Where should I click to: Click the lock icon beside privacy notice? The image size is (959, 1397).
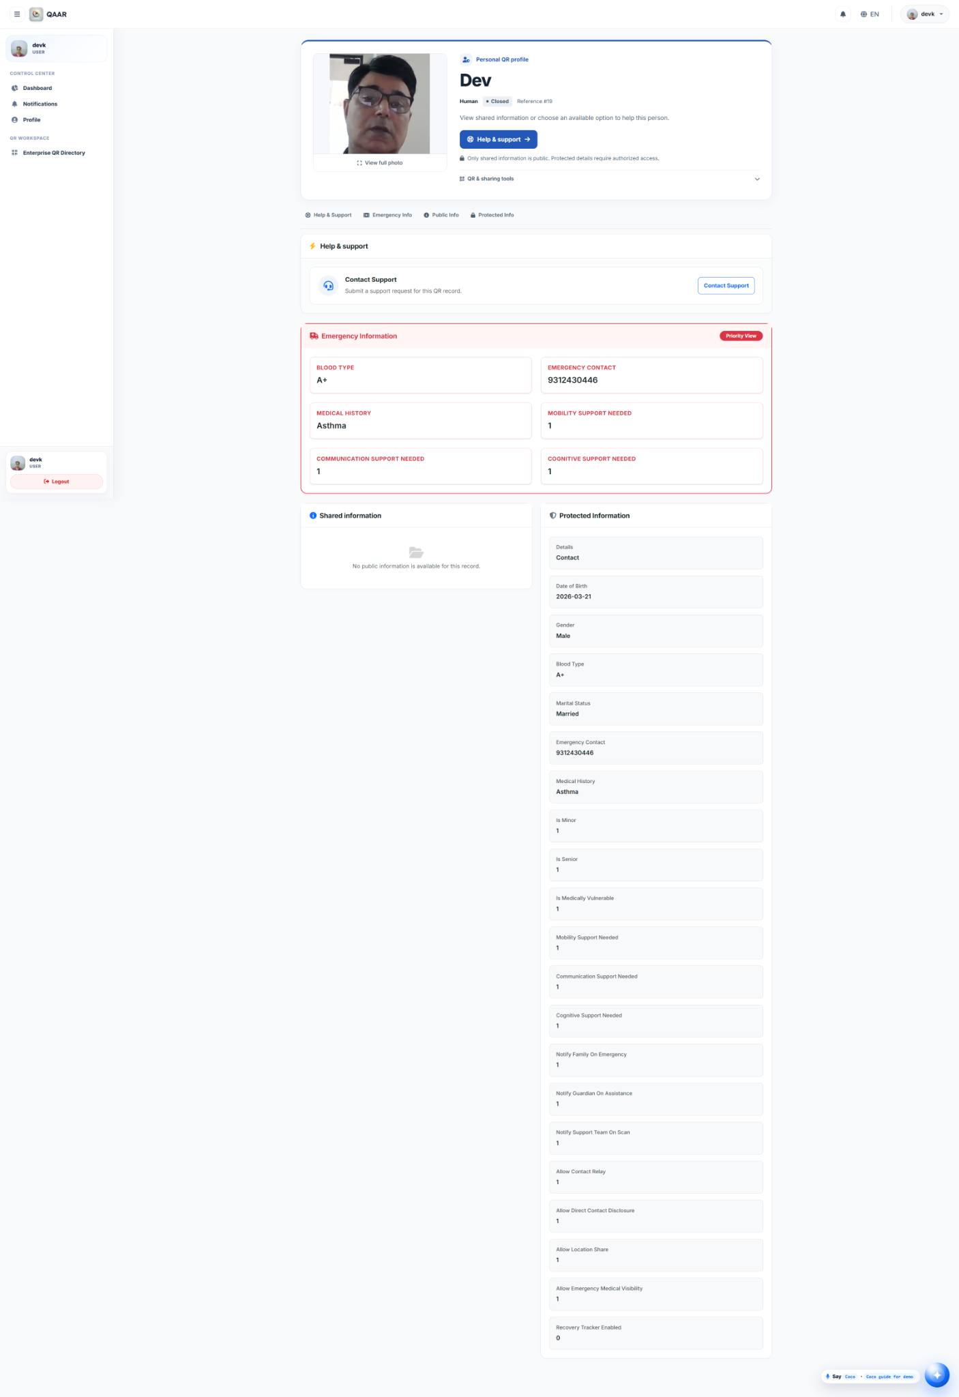pyautogui.click(x=462, y=158)
